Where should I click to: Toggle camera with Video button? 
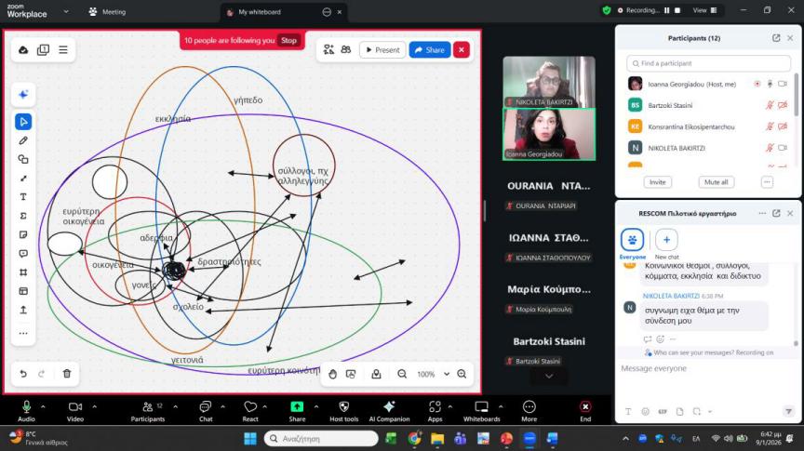tap(74, 411)
